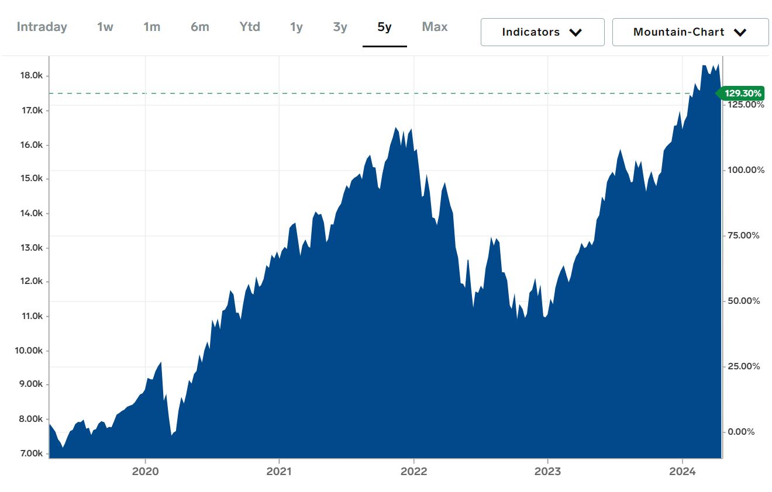Switch chart to Ytd period
This screenshot has height=492, width=772.
click(250, 27)
